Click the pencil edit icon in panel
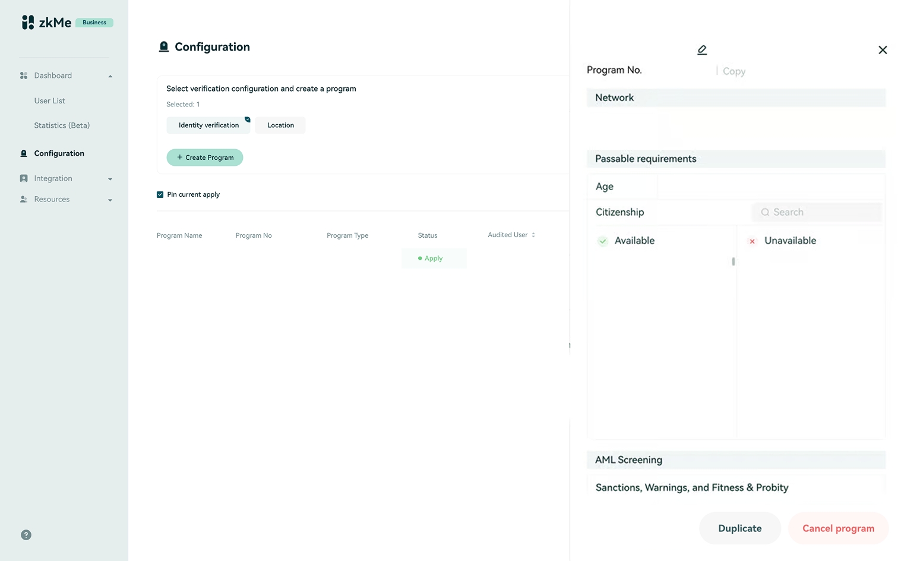The image size is (898, 561). (x=702, y=50)
